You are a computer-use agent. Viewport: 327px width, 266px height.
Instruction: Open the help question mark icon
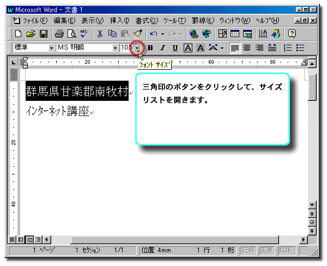click(x=292, y=34)
